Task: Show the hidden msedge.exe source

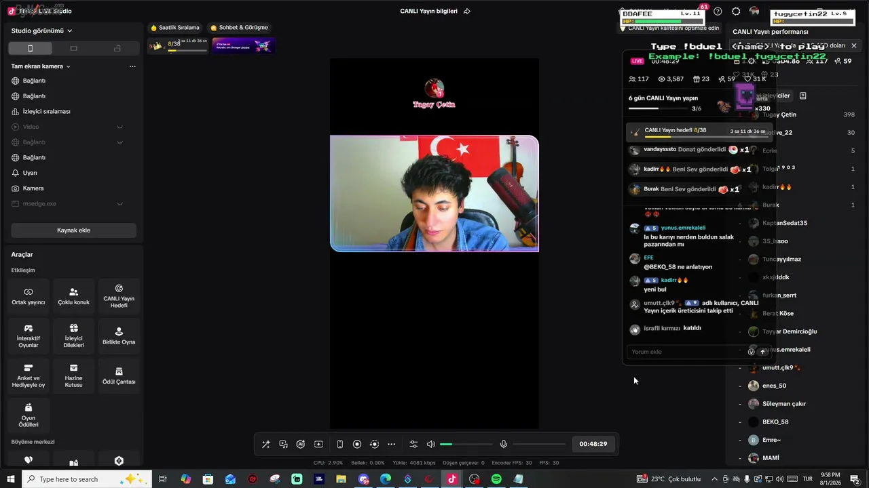Action: 119,203
